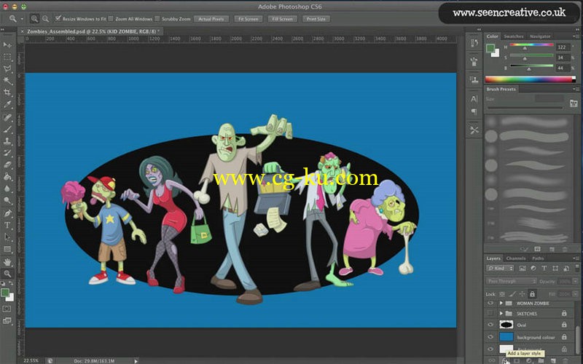Screen dimensions: 583x364
Task: Select the Rectangular Marquee tool
Action: (7, 57)
